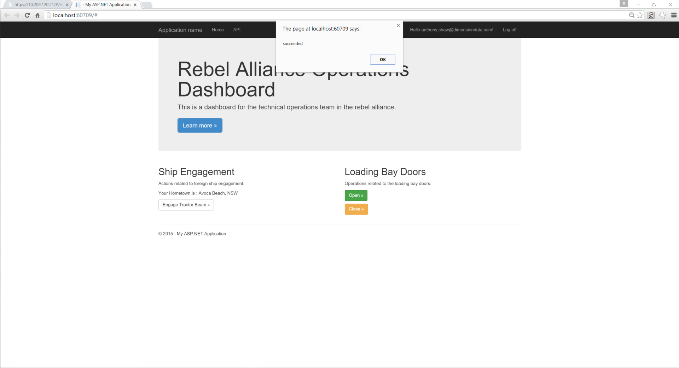Click the back navigation arrow

[x=6, y=15]
